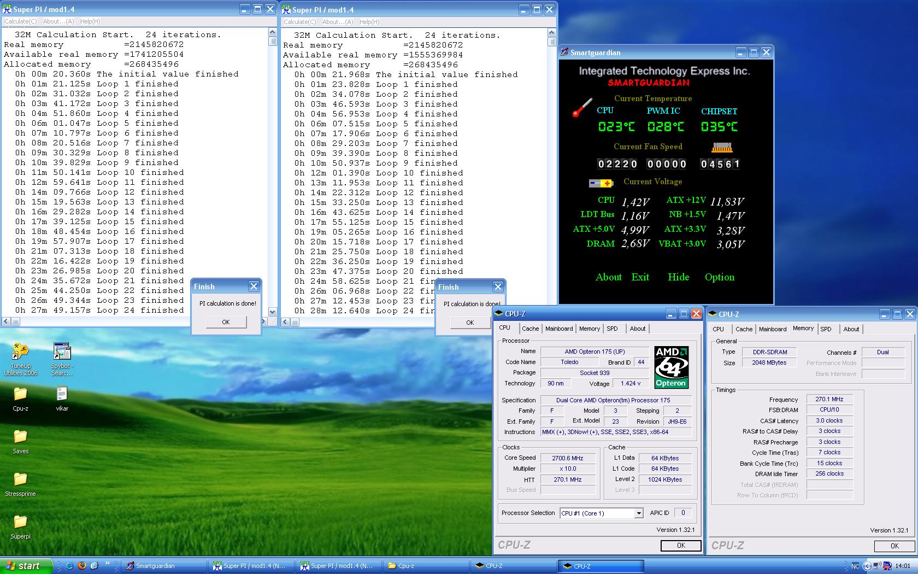Click the Smartguardian chipset heatsink icon
The width and height of the screenshot is (918, 574).
[x=722, y=148]
